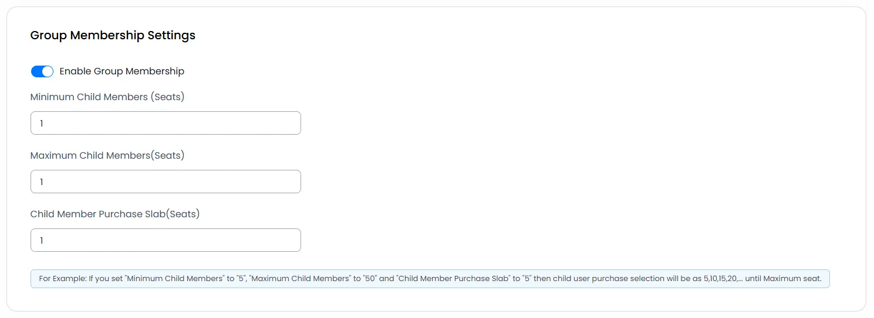Click the Child Member Purchase Slab(Seats) label
874x318 pixels.
pos(115,214)
